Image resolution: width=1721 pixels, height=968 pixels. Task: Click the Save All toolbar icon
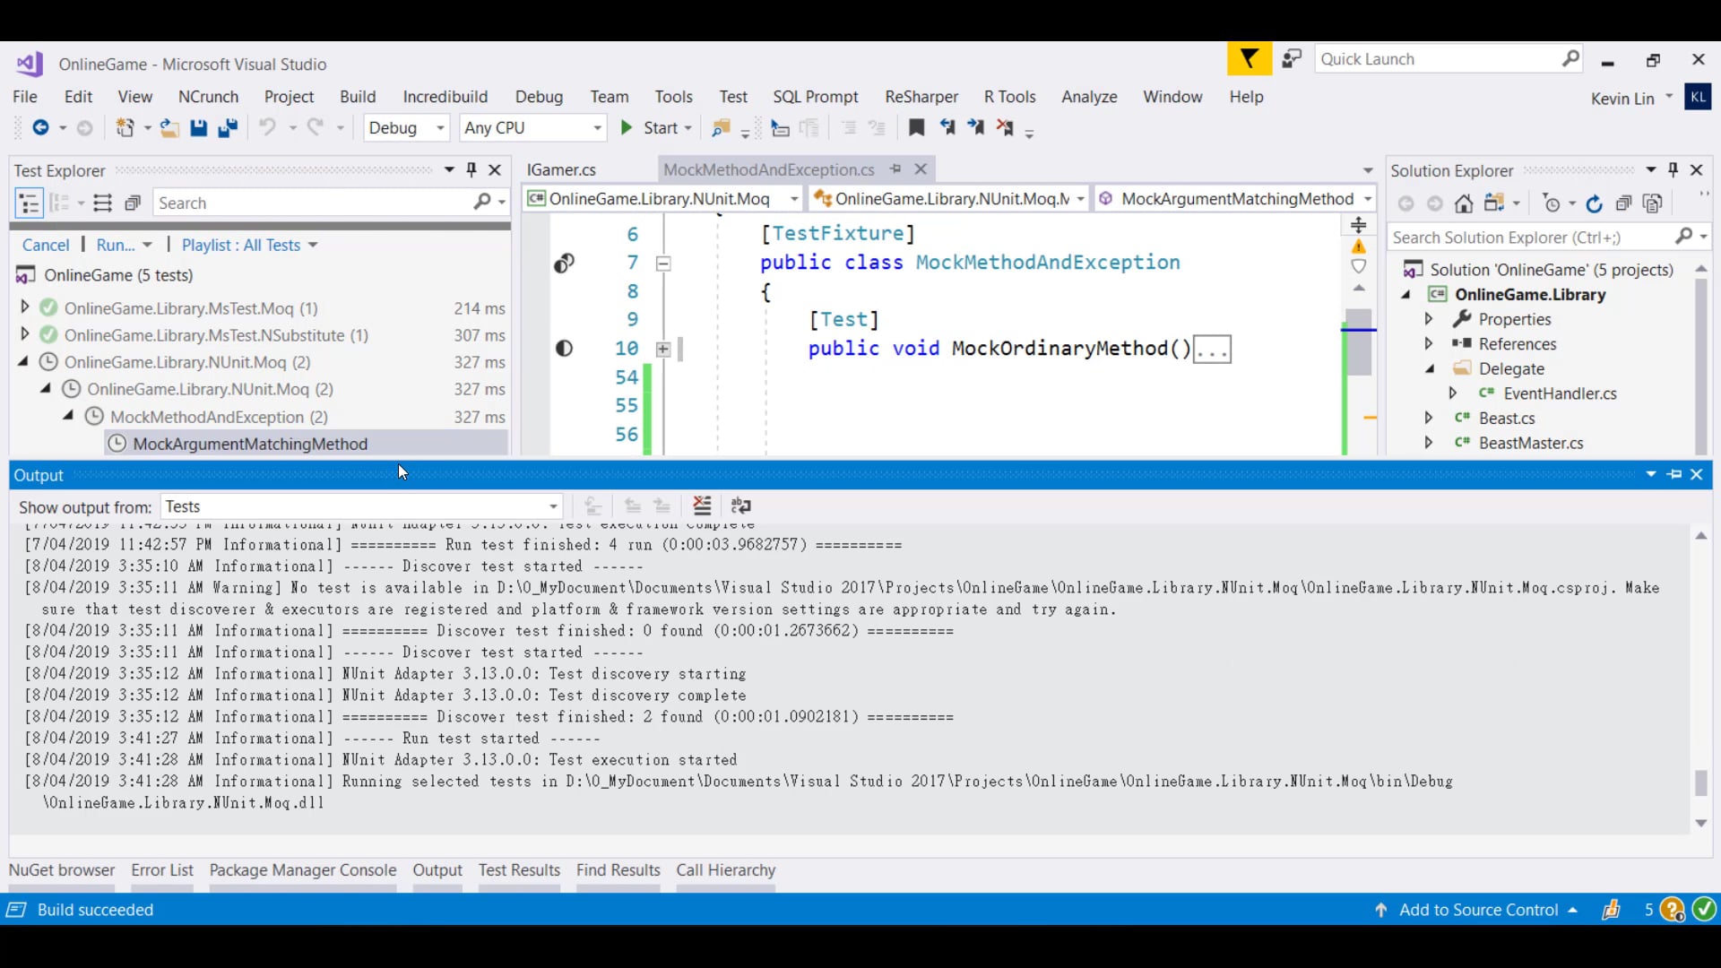click(228, 128)
